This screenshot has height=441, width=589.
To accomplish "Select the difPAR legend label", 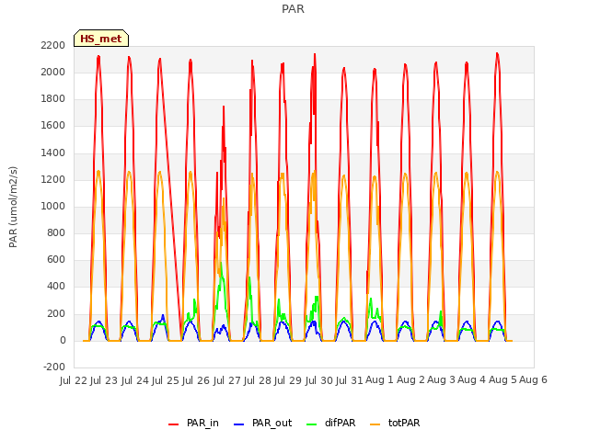I will click(x=340, y=423).
